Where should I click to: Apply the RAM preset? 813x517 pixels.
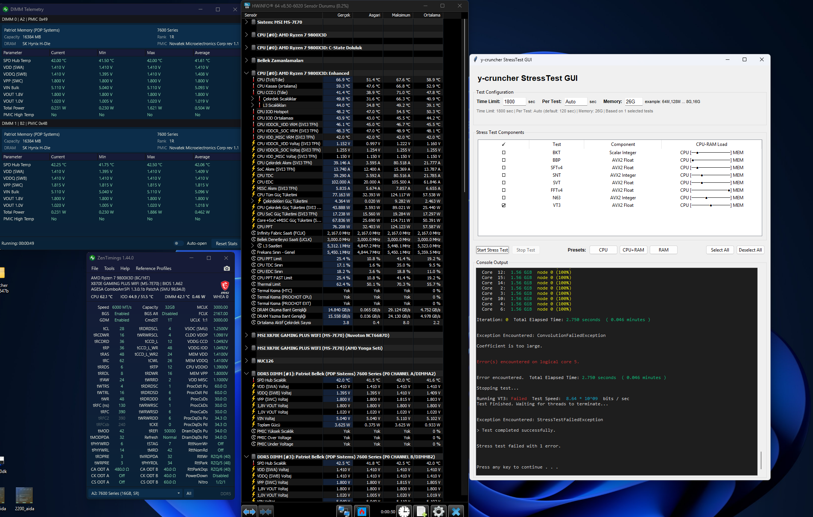click(x=664, y=250)
